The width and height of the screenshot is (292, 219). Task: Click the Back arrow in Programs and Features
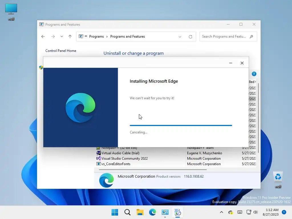pos(43,36)
